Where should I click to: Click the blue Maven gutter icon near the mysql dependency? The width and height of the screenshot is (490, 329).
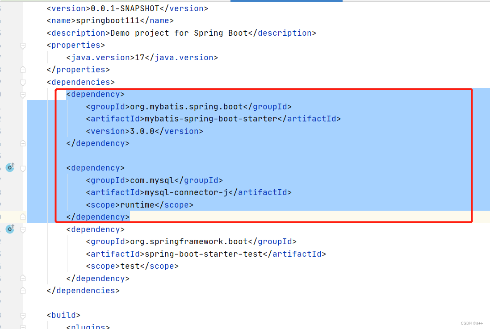click(10, 229)
